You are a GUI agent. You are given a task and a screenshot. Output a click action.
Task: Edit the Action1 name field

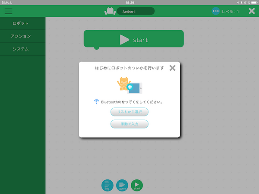[x=136, y=11]
